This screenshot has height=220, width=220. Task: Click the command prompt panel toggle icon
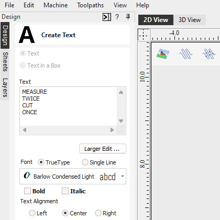(107, 17)
